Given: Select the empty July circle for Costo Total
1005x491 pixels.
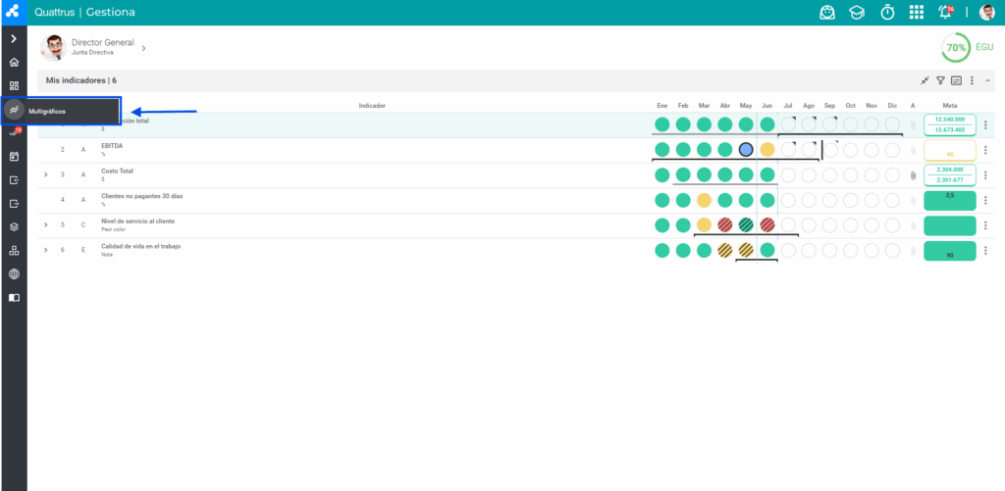Looking at the screenshot, I should click(x=788, y=174).
